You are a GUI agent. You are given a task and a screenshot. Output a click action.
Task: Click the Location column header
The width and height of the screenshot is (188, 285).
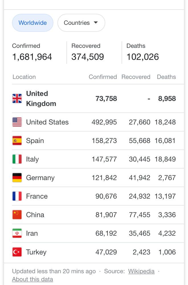point(24,77)
